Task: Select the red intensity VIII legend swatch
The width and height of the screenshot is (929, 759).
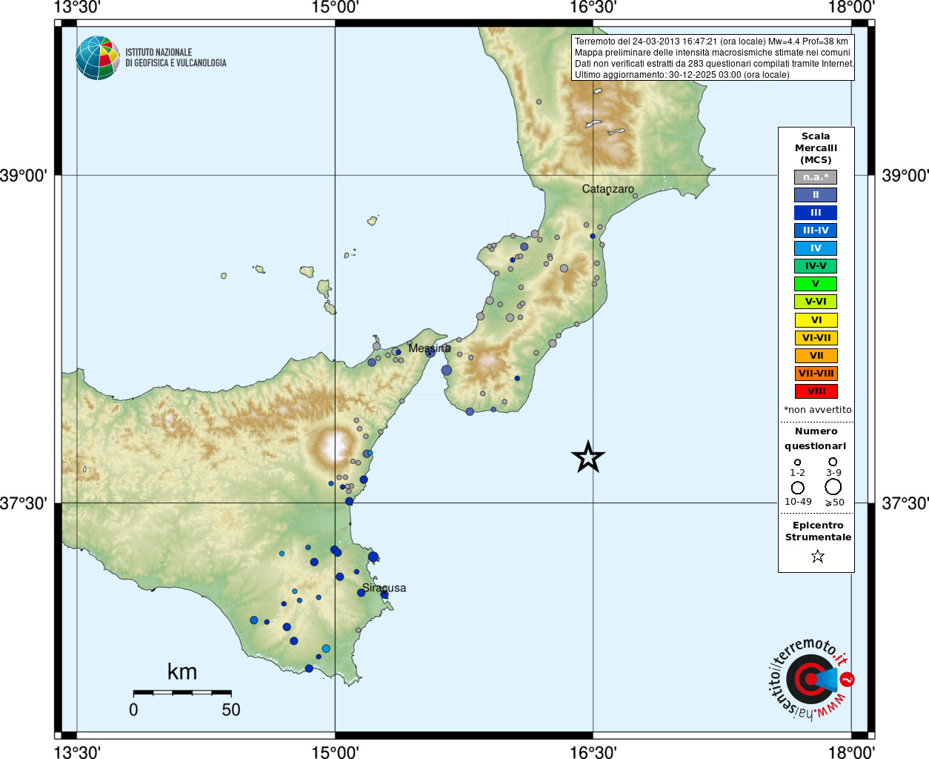Action: (816, 391)
